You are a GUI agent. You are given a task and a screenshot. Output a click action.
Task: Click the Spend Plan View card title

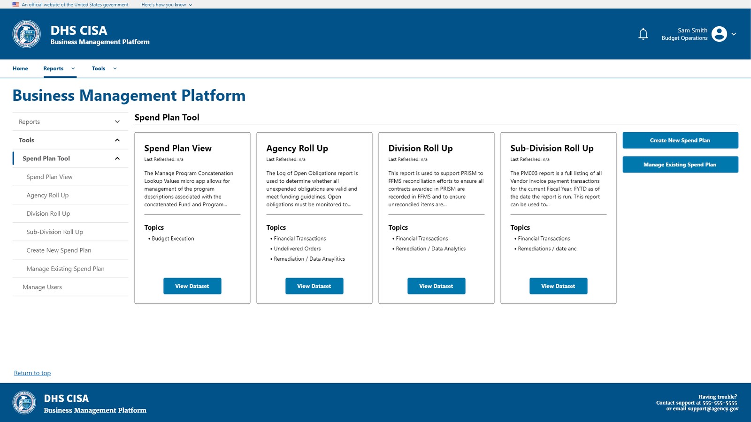tap(178, 148)
